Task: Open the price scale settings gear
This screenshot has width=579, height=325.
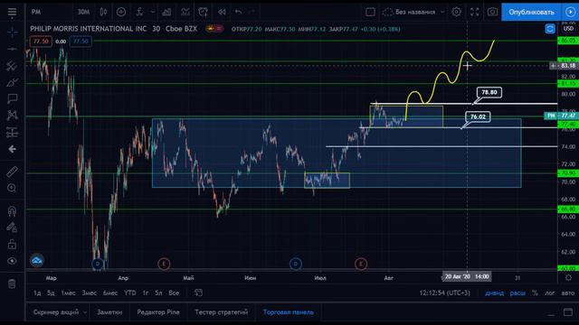Action: tap(569, 277)
